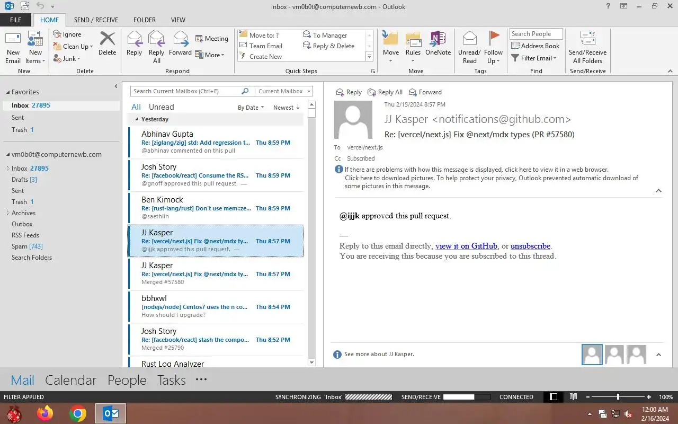Click the Team Email quick step
The width and height of the screenshot is (678, 424).
(x=261, y=46)
